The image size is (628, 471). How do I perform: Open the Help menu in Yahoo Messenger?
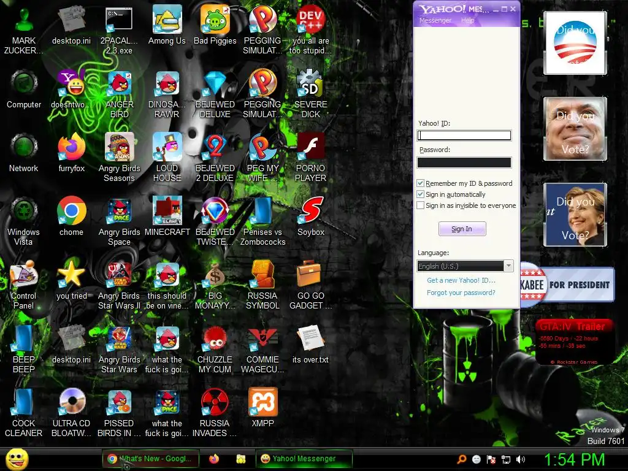[467, 20]
